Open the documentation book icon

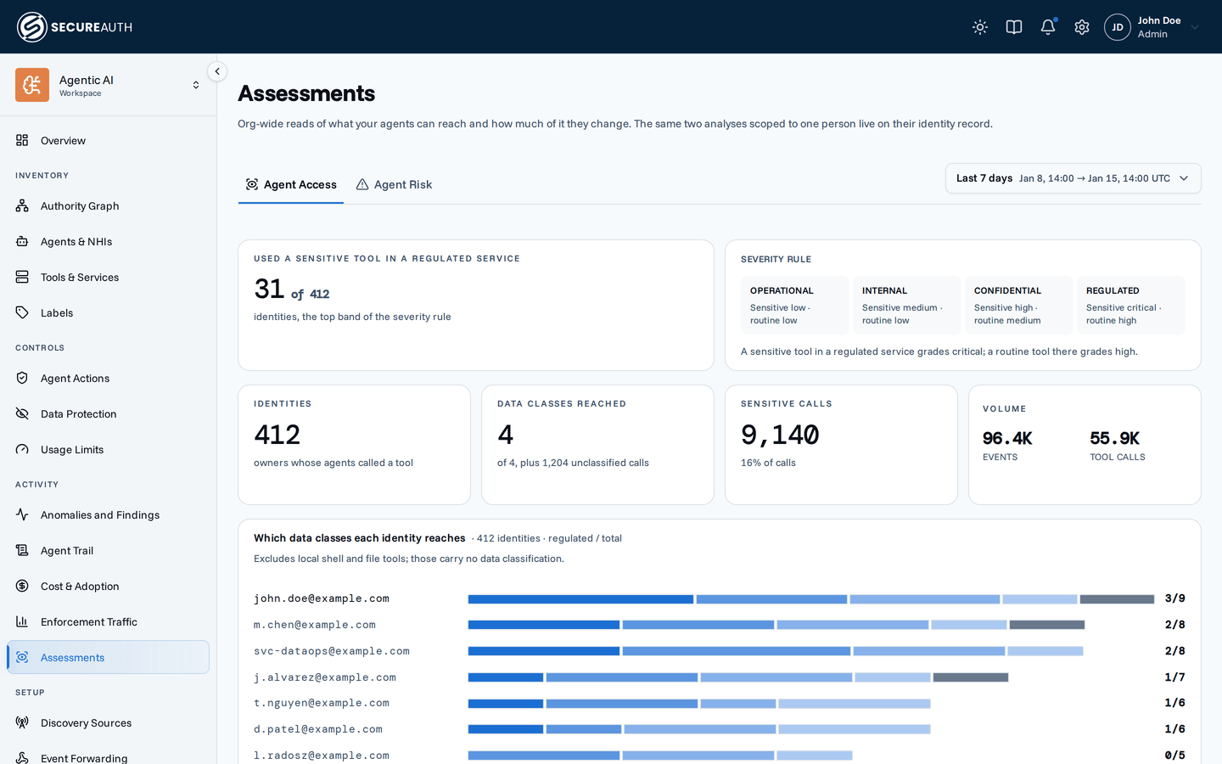[1014, 27]
